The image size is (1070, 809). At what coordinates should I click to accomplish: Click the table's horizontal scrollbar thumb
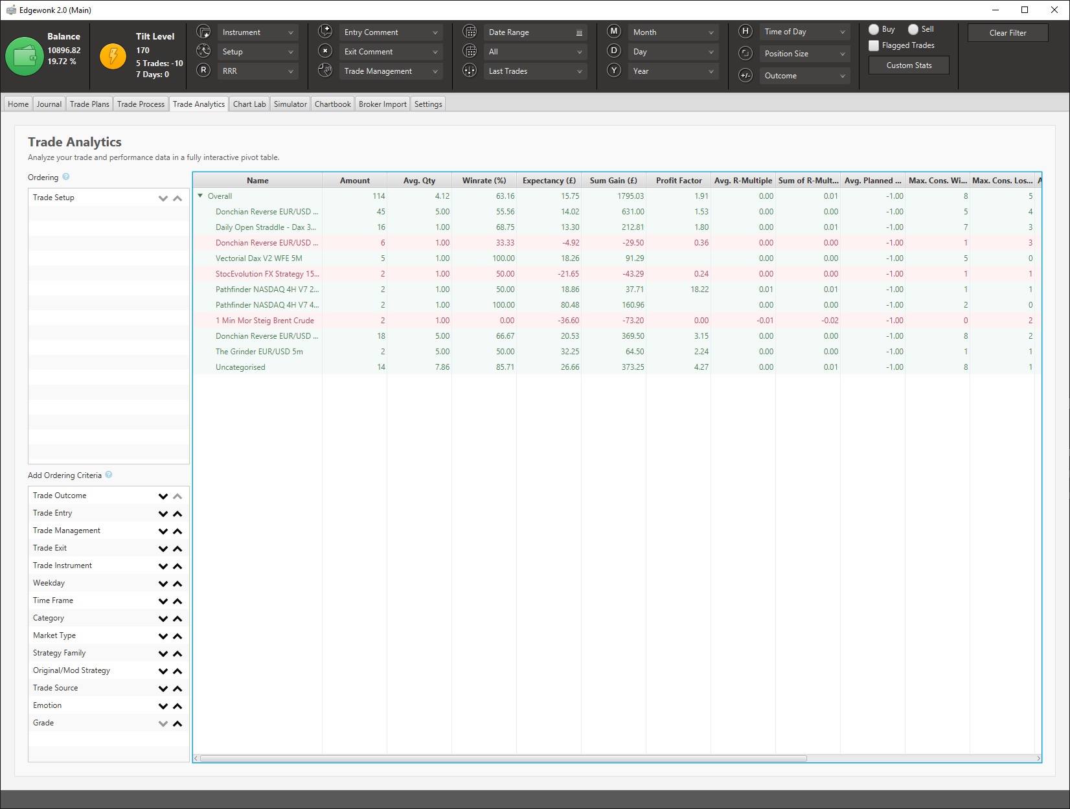pos(503,758)
